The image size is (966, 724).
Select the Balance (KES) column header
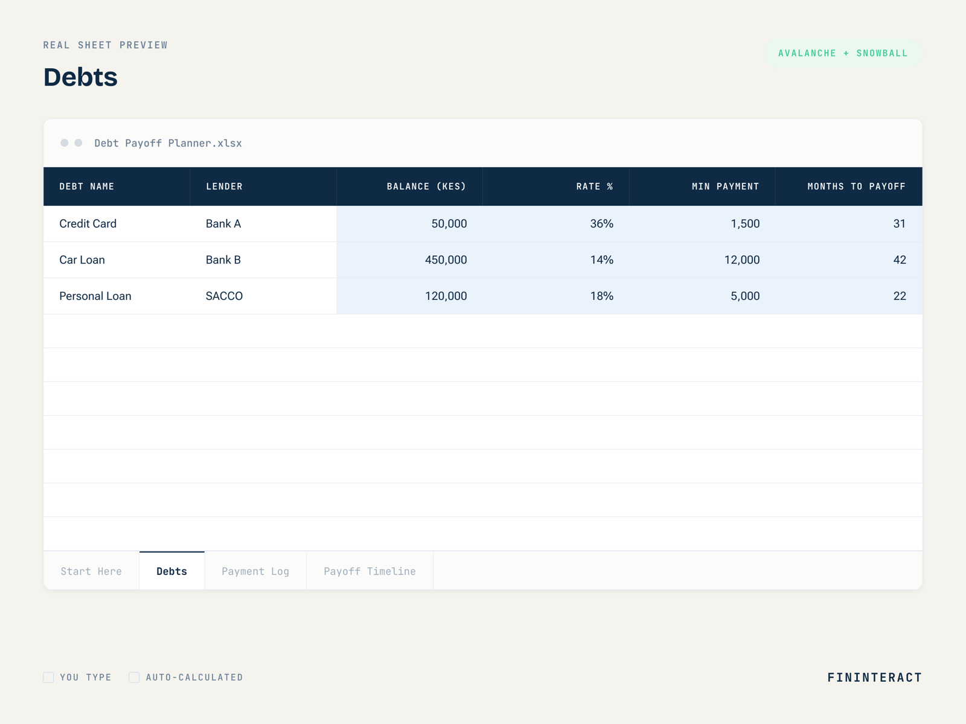click(409, 186)
